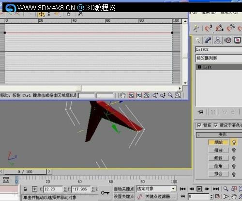The width and height of the screenshot is (242, 201).
Task: Toggle the lightbulb next to 倾斜
Action: coord(234,158)
